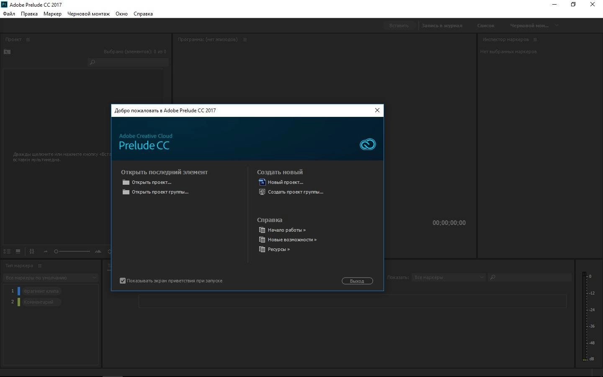Viewport: 603px width, 377px height.
Task: Select the Фрагмент клипа marker type
Action: [x=41, y=291]
